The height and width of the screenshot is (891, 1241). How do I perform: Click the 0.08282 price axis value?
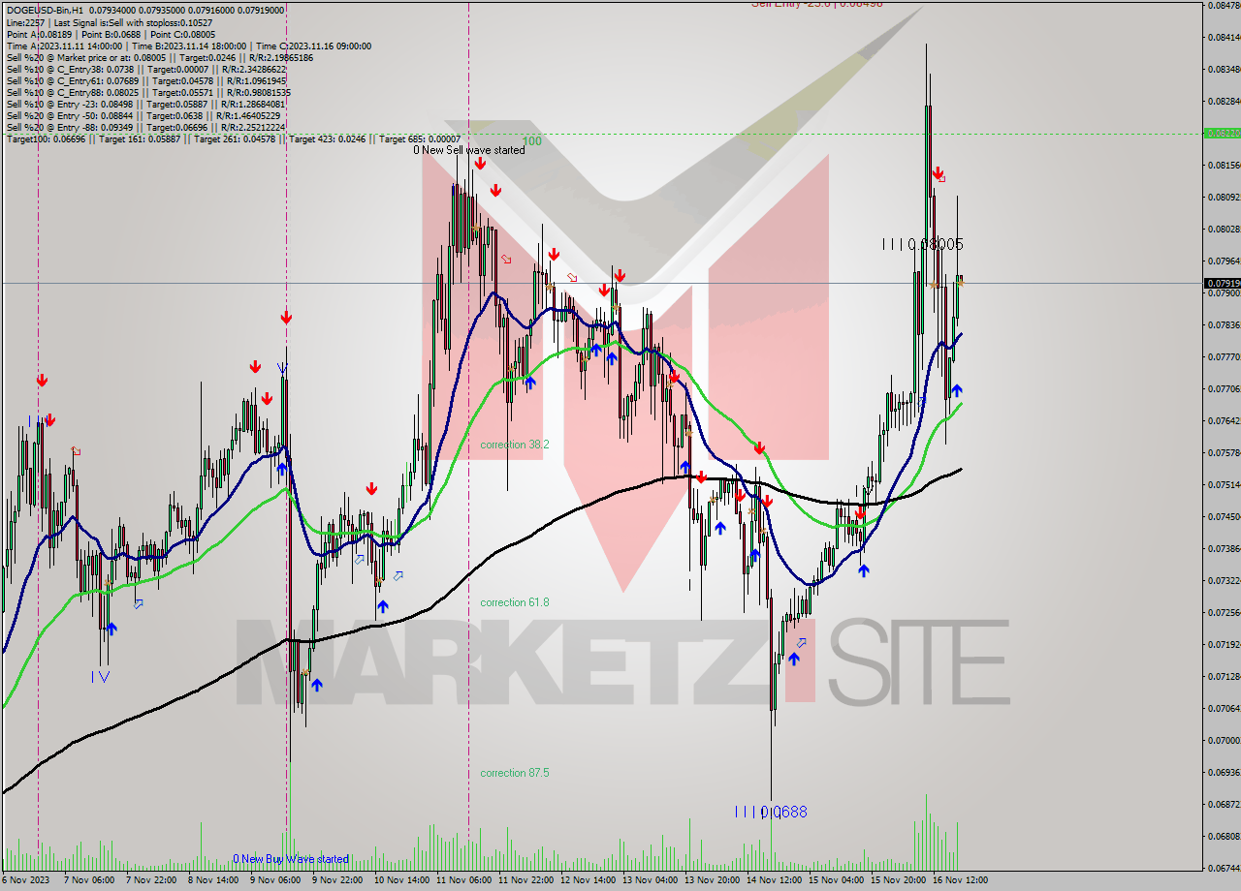point(1224,101)
